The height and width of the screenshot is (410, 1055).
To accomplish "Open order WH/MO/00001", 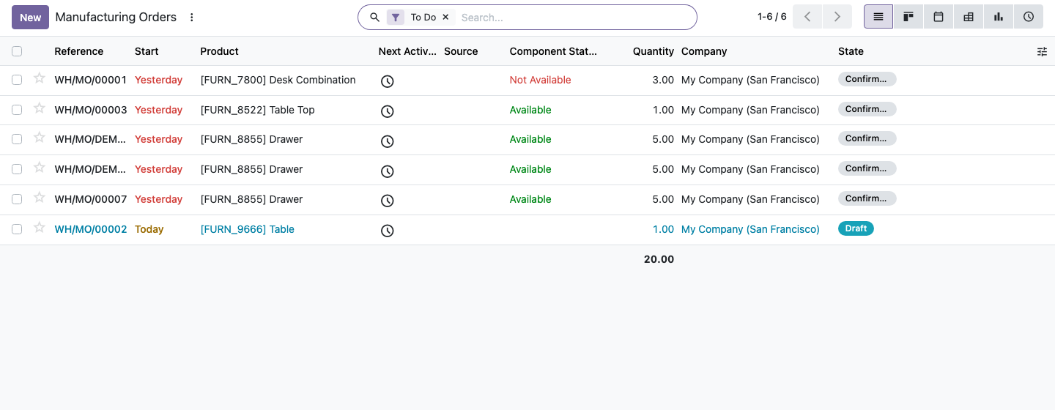I will click(91, 80).
